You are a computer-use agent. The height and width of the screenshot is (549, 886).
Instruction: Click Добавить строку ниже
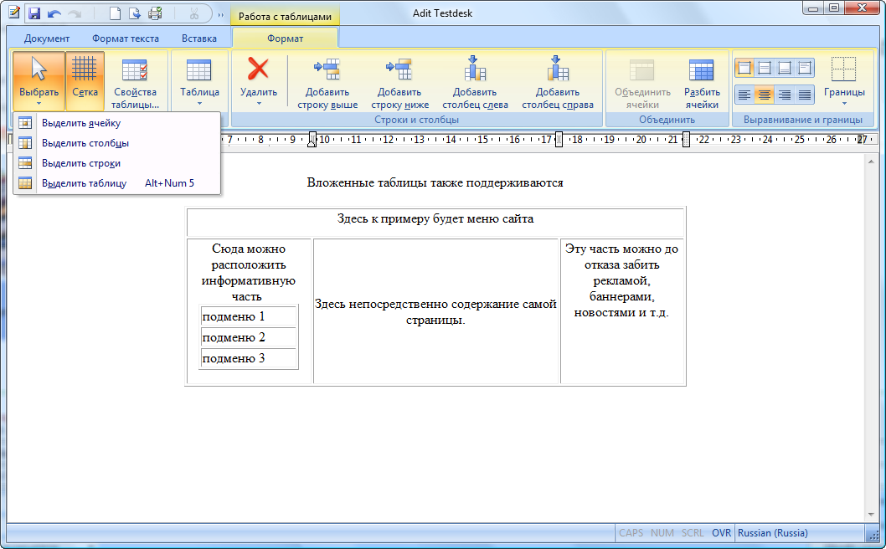pos(400,83)
